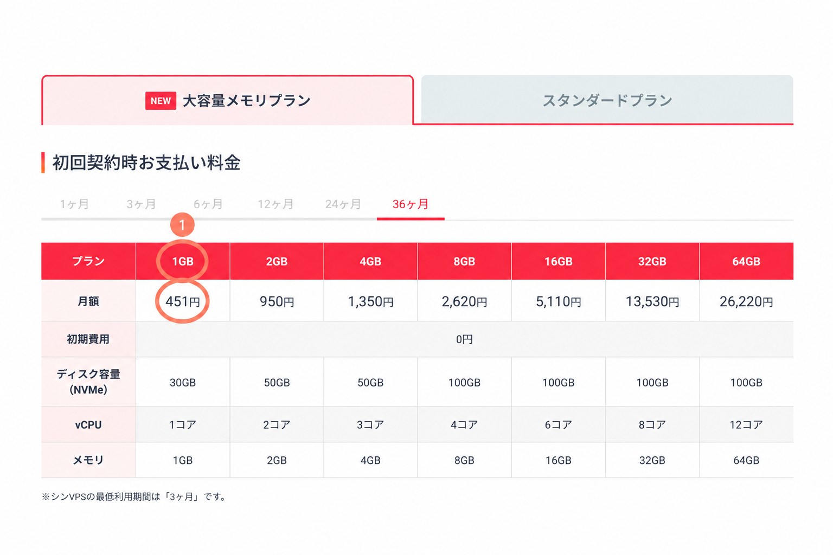Click the 1GB plan header
This screenshot has height=555, width=833.
pyautogui.click(x=183, y=261)
